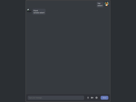This screenshot has height=102, width=136.
Task: Select Tilki's 'selam!' message bubble
Action: (x=100, y=5)
